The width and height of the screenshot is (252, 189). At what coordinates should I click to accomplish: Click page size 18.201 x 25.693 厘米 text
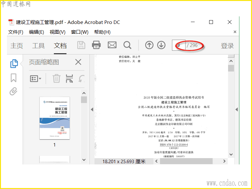tap(124, 161)
